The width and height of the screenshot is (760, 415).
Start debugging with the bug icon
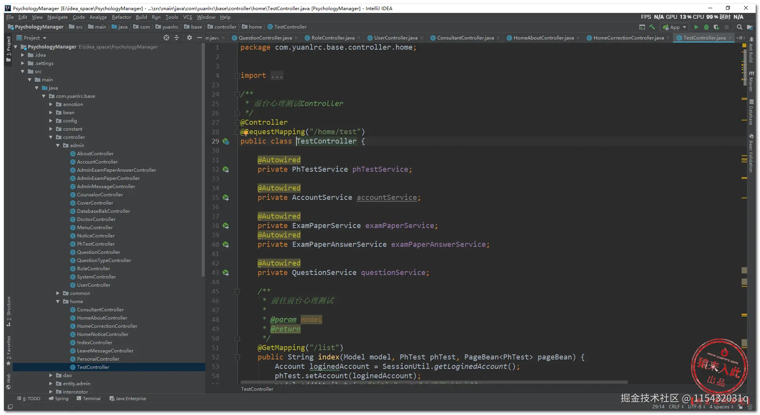[706, 27]
